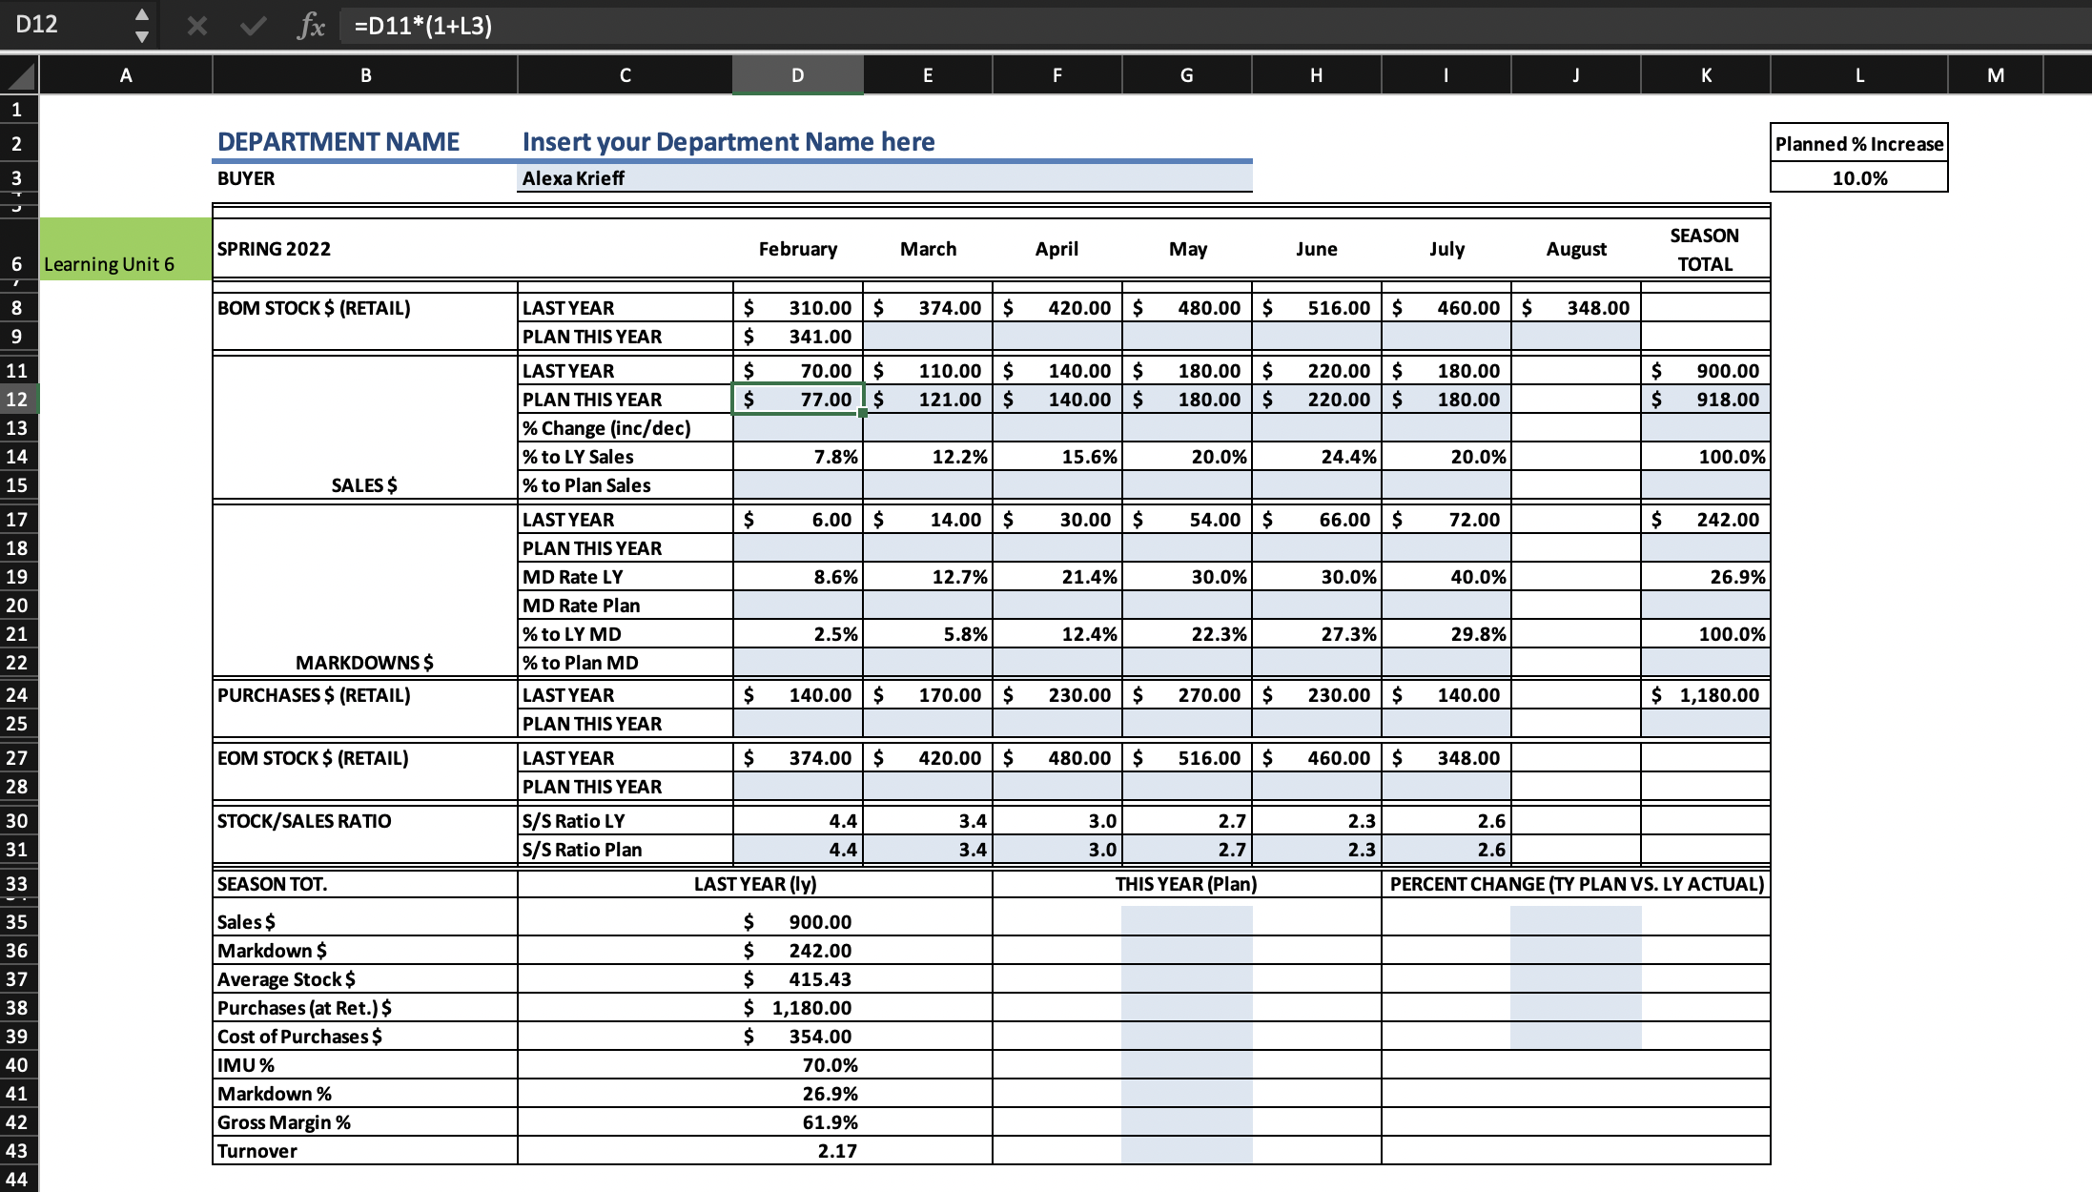Click the select-all corner triangle

pos(20,75)
